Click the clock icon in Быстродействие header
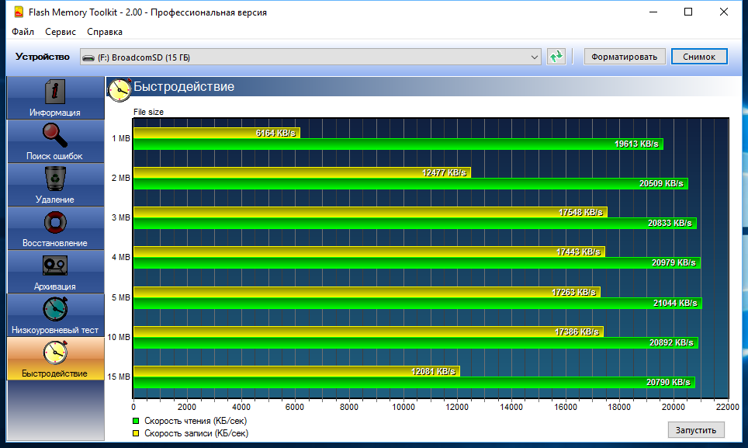 119,89
